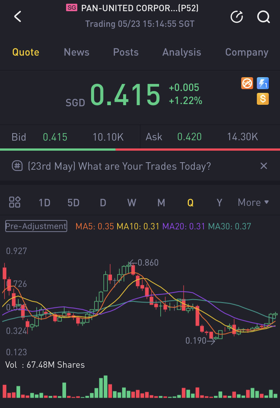Toggle the Pre-Adjustment button
This screenshot has width=280, height=408.
36,226
